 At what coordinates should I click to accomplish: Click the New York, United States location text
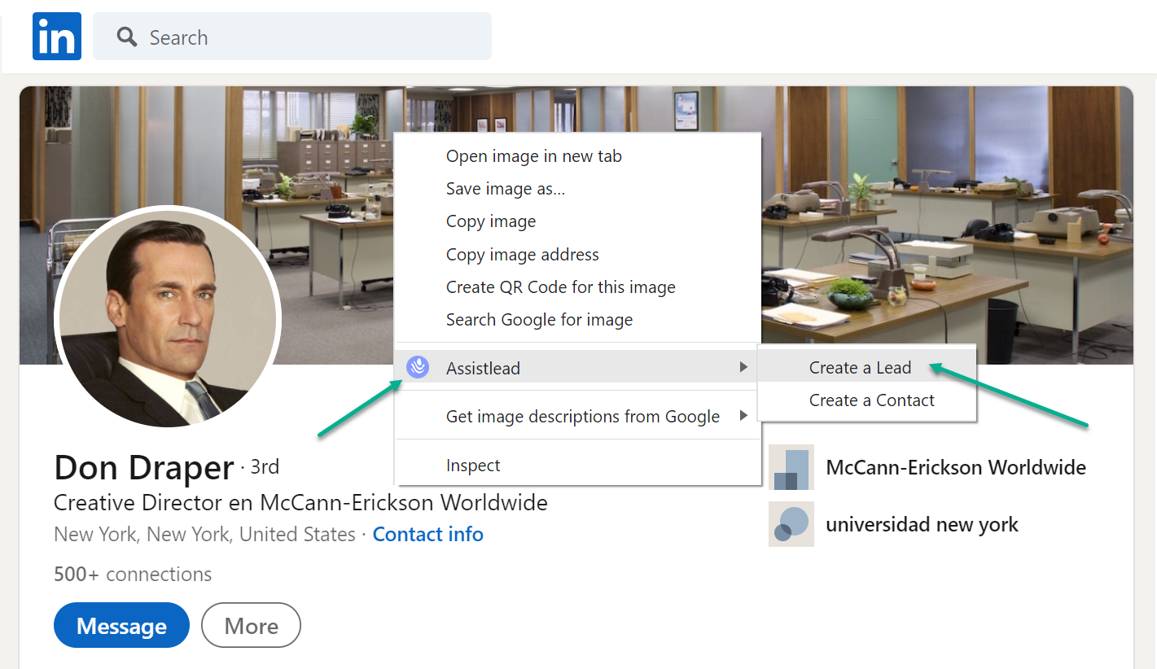point(204,535)
